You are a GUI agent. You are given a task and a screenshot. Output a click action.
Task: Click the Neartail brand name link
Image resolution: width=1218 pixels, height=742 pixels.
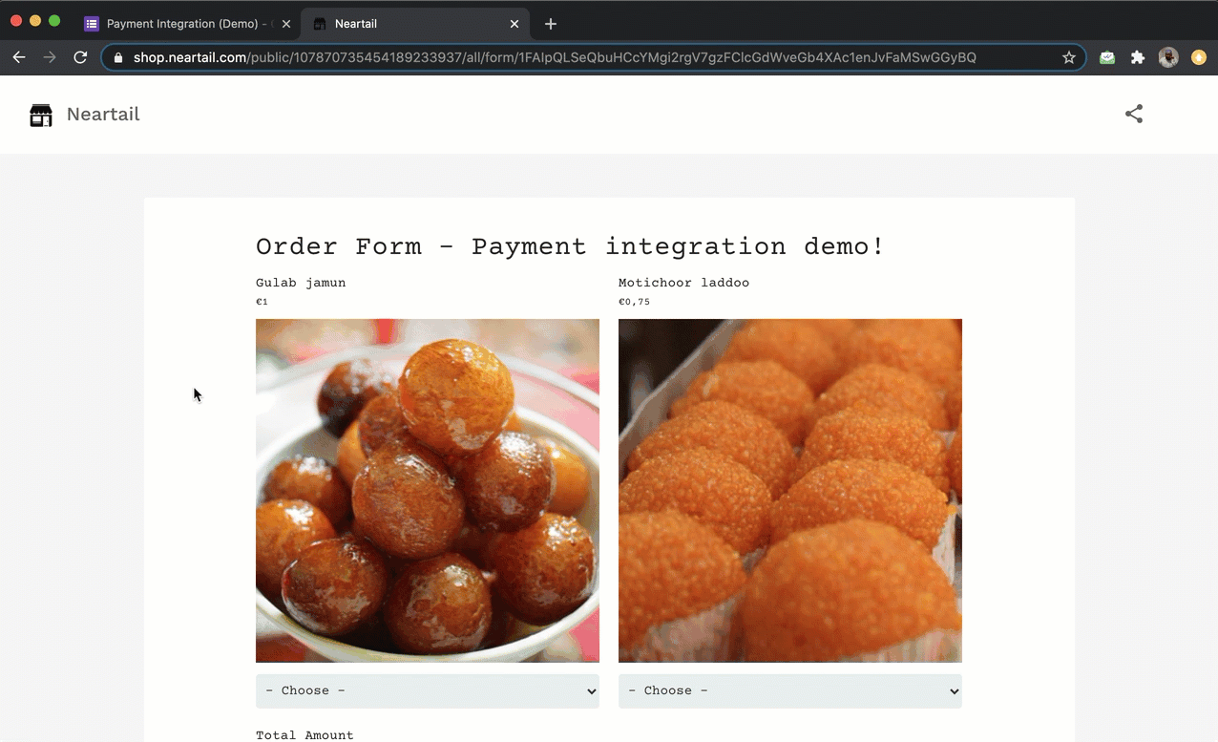[x=102, y=114]
